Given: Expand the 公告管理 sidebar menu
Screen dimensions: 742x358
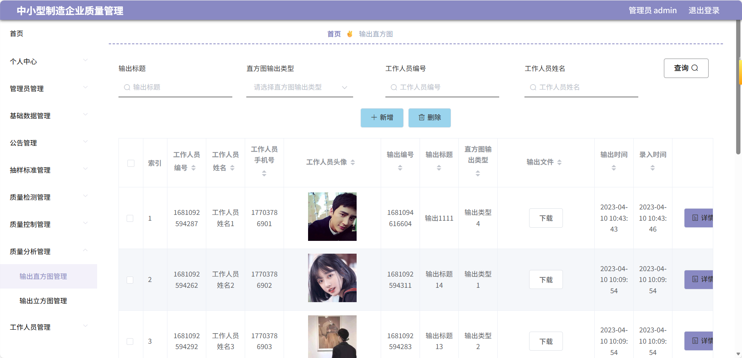Looking at the screenshot, I should (49, 143).
